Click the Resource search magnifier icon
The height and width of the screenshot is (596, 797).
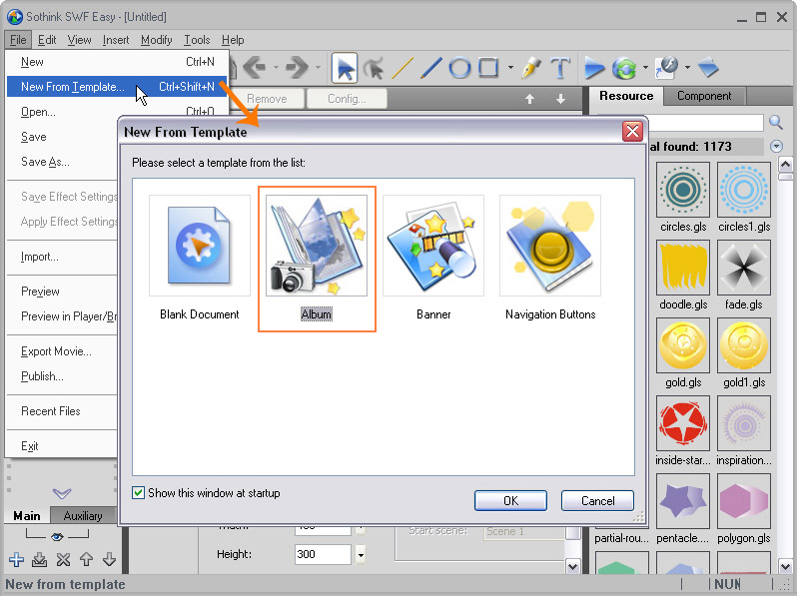coord(776,122)
